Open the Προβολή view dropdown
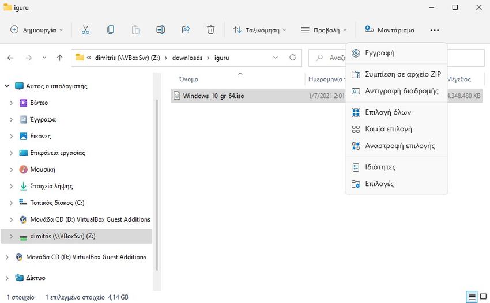The height and width of the screenshot is (303, 490). pos(324,30)
